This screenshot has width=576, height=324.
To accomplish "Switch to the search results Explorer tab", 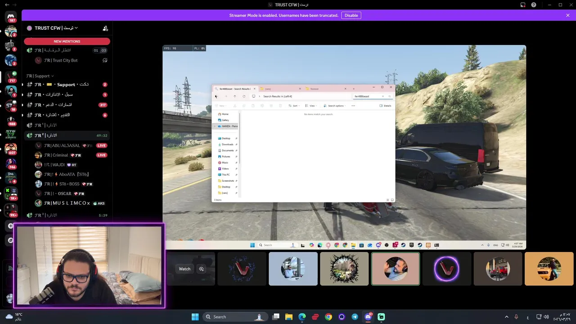I will point(234,89).
